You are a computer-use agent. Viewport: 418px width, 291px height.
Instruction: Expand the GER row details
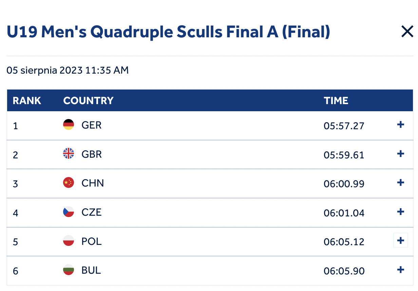[x=401, y=125]
